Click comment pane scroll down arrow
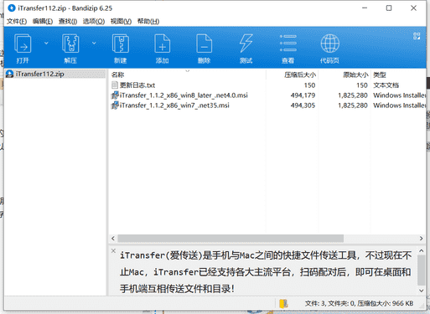Image resolution: width=430 pixels, height=314 pixels. click(x=421, y=291)
